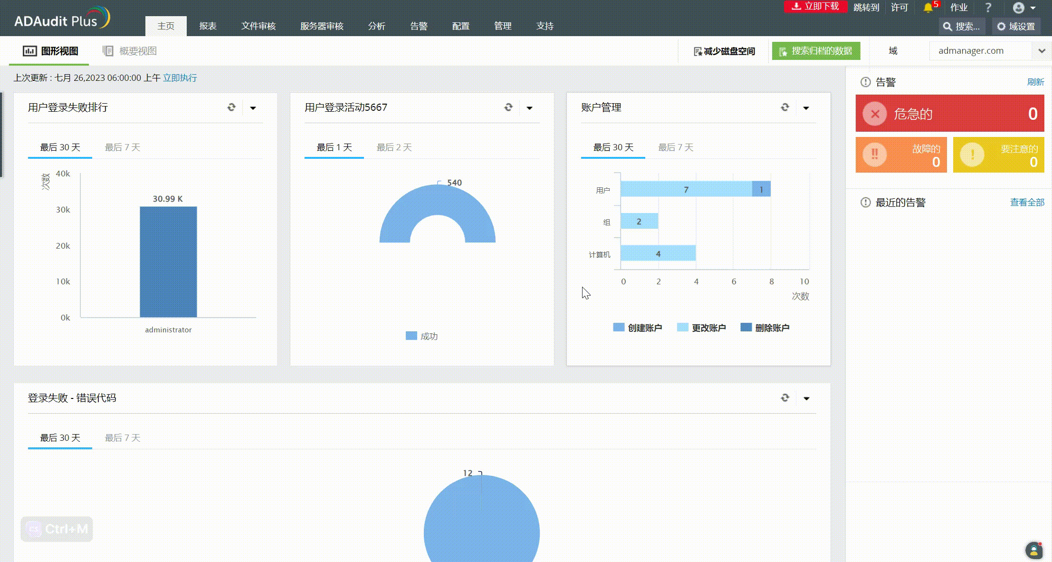This screenshot has height=562, width=1052.
Task: Click the 计算机 bar labeled 4
Action: click(658, 253)
